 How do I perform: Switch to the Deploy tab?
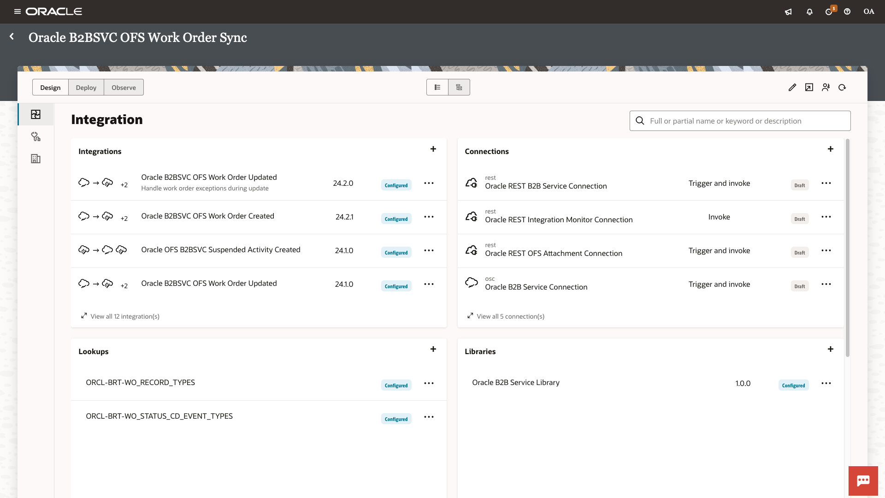pos(86,87)
